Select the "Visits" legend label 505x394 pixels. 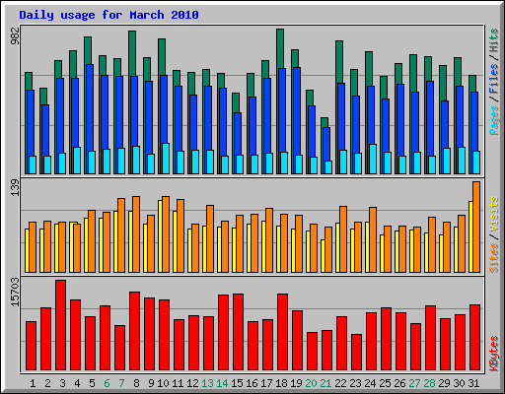[x=494, y=214]
